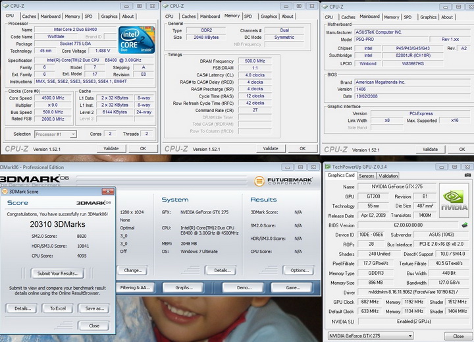
Task: Click Save as in the 3DMark Score dialog
Action: (x=95, y=308)
